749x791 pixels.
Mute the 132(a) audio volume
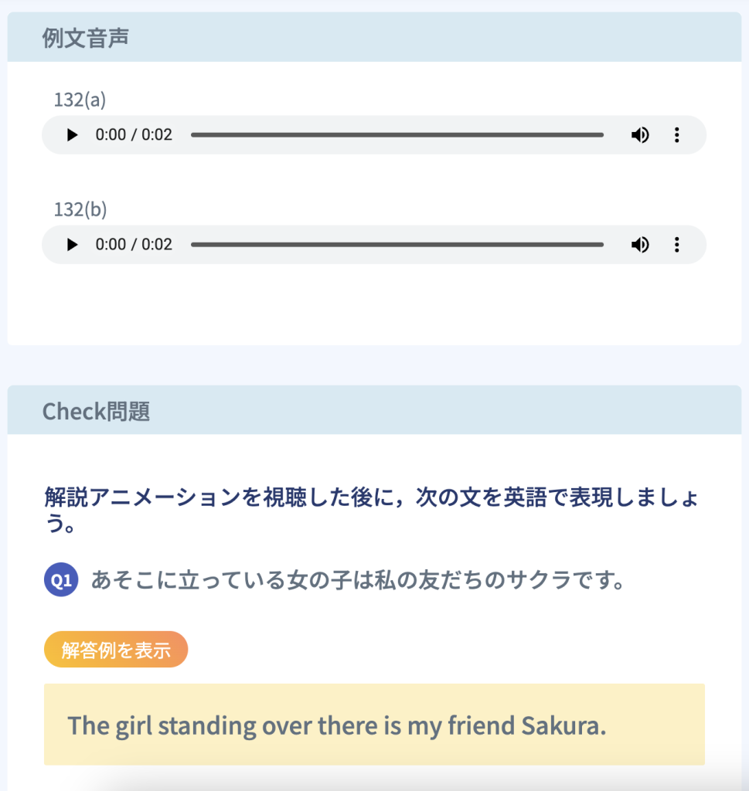click(639, 135)
